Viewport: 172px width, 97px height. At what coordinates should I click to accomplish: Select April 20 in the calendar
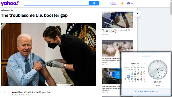(x=132, y=77)
